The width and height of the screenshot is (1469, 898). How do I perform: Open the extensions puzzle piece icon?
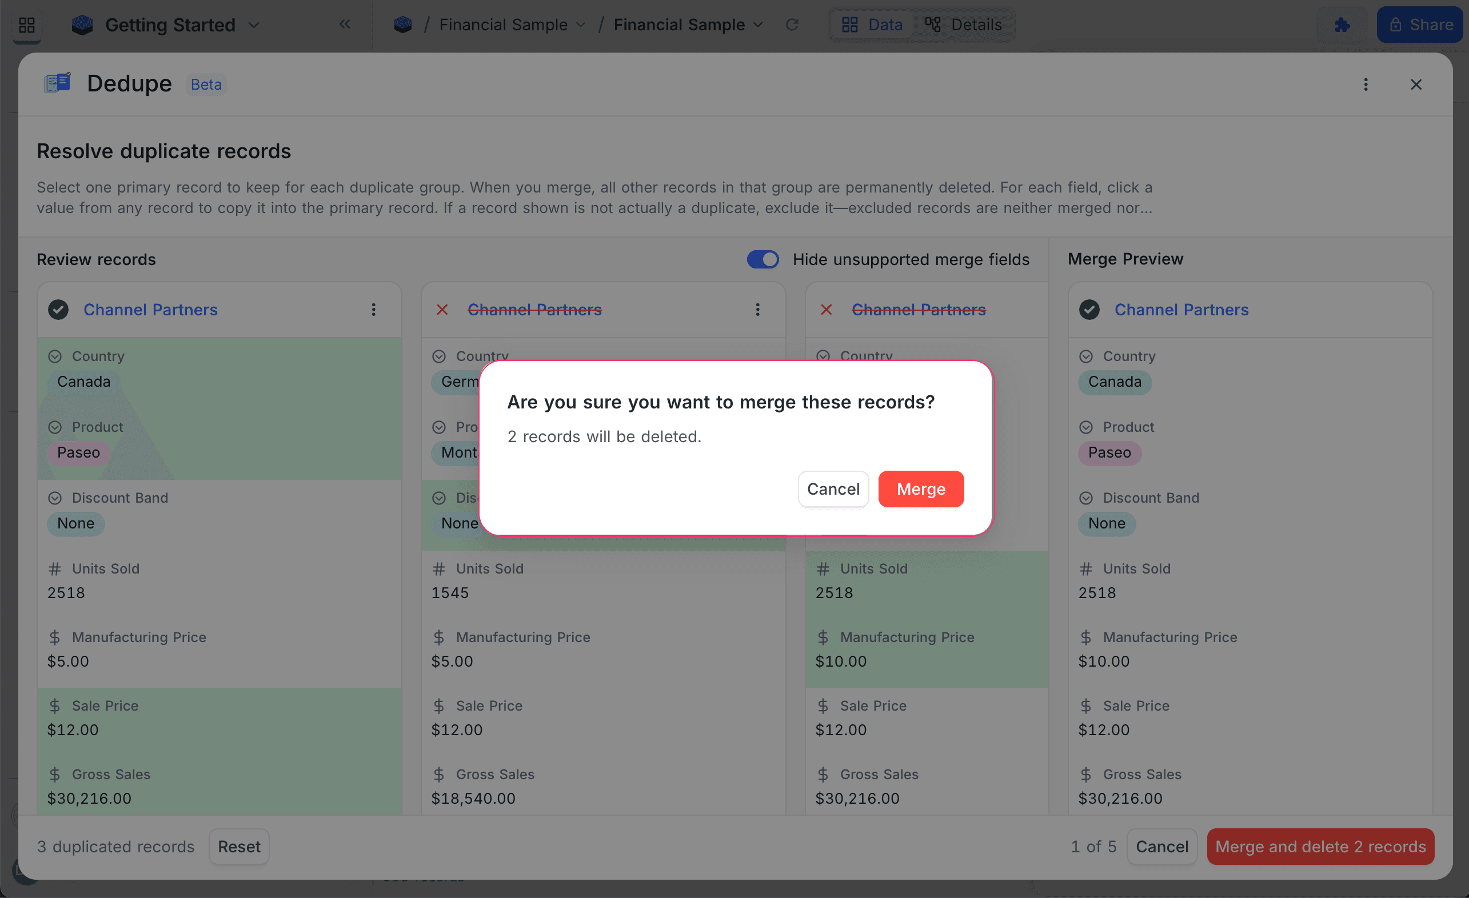(1342, 25)
